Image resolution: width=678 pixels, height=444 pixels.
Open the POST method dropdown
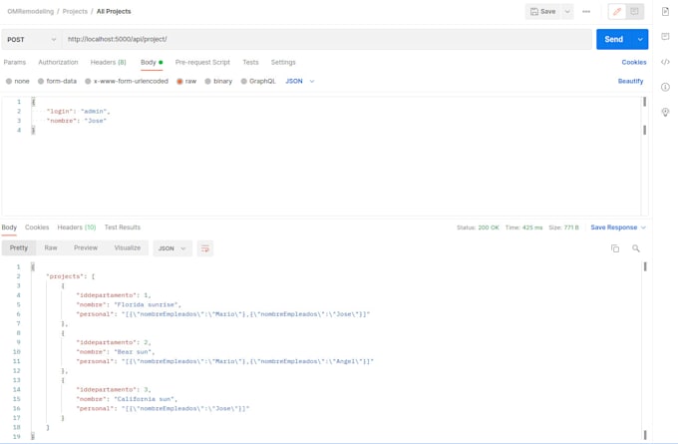coord(31,39)
